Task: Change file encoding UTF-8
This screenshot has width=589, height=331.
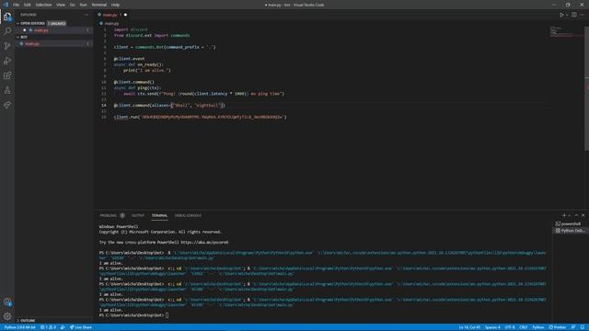Action: pyautogui.click(x=510, y=327)
